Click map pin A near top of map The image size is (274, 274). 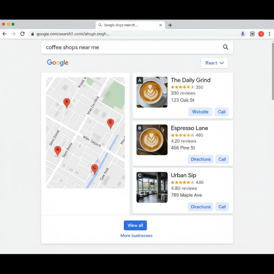point(67,103)
